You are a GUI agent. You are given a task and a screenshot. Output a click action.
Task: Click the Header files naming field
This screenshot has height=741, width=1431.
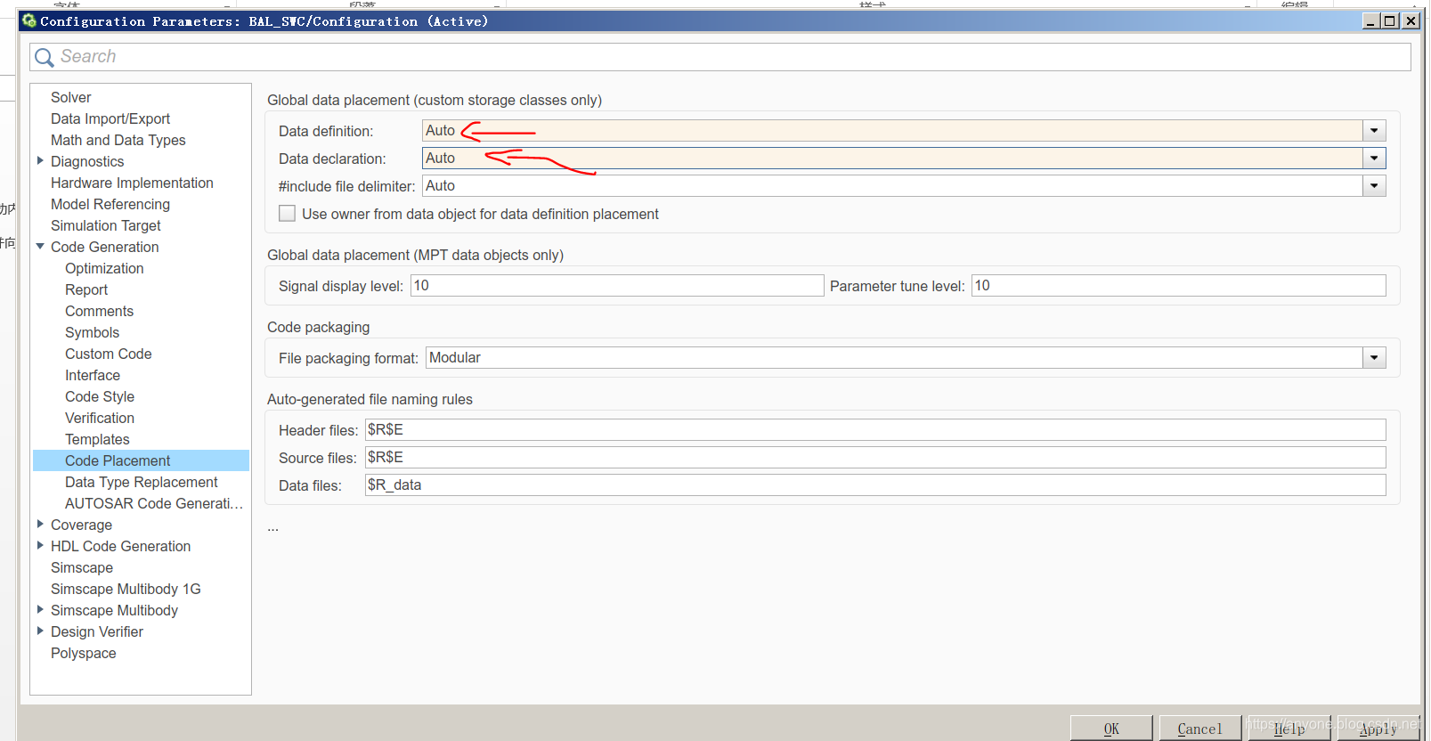[x=875, y=430]
